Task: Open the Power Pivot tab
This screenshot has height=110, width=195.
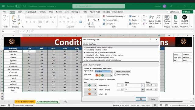Action: tap(95, 12)
